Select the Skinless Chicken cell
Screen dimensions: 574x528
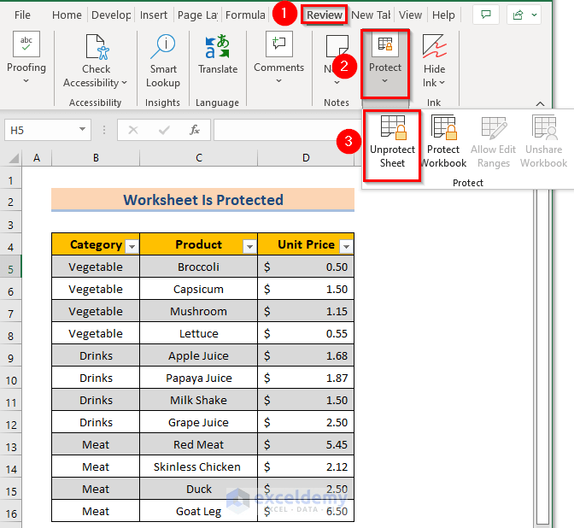(x=198, y=466)
